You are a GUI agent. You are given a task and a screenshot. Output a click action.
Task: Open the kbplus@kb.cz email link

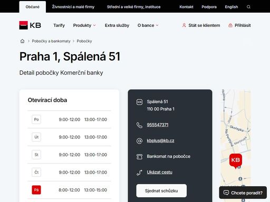click(160, 140)
